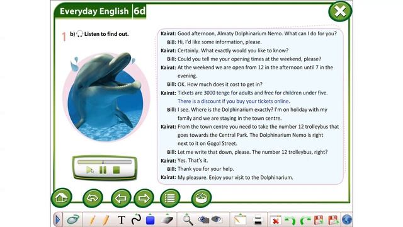Select the eraser tool
Image resolution: width=403 pixels, height=227 pixels.
167,220
